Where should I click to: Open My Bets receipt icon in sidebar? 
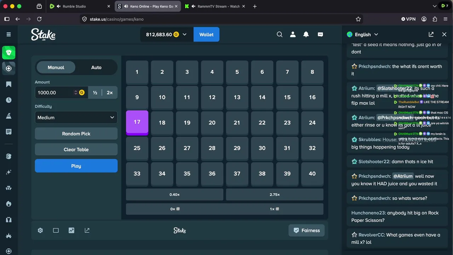pyautogui.click(x=9, y=132)
